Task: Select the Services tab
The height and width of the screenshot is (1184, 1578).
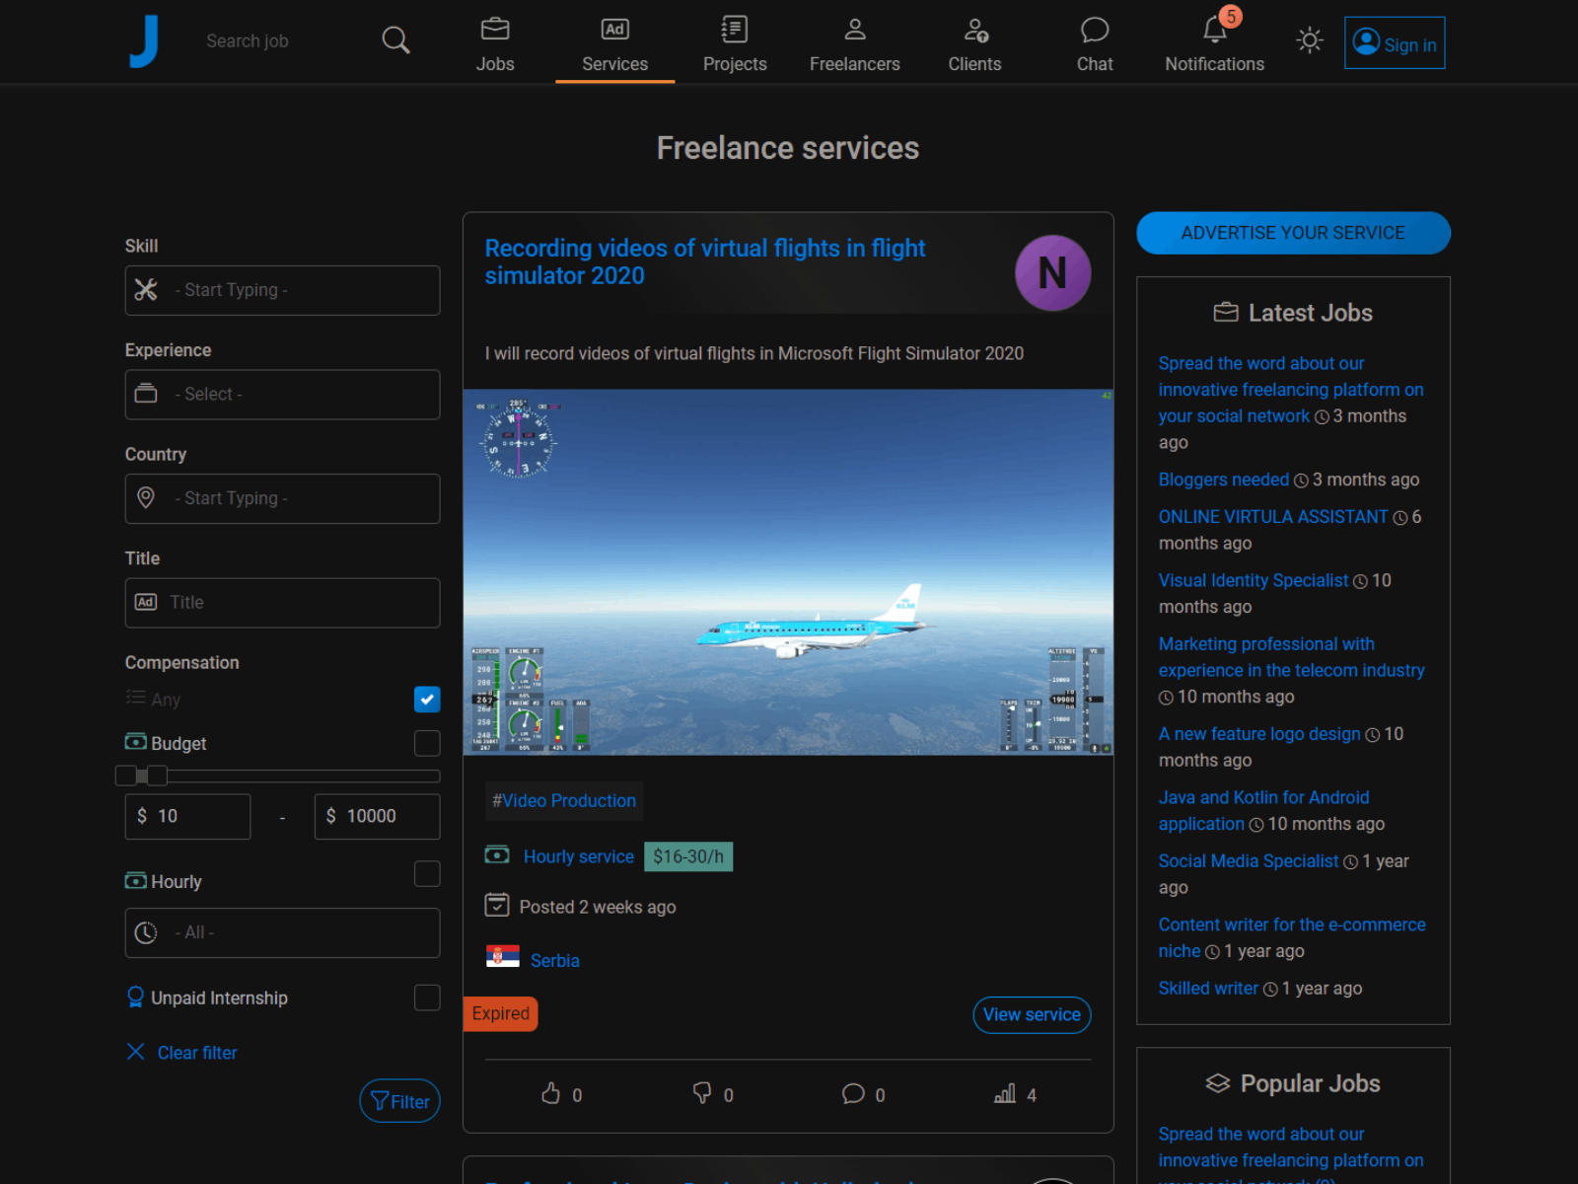Action: click(615, 44)
